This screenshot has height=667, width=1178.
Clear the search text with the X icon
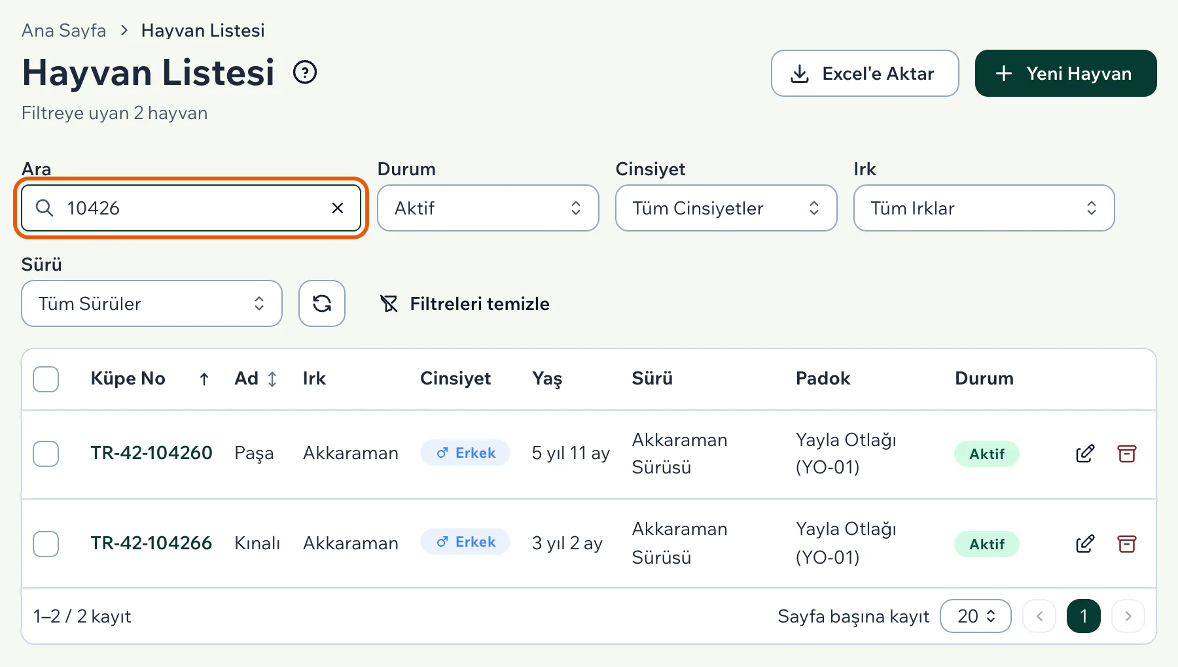coord(338,208)
